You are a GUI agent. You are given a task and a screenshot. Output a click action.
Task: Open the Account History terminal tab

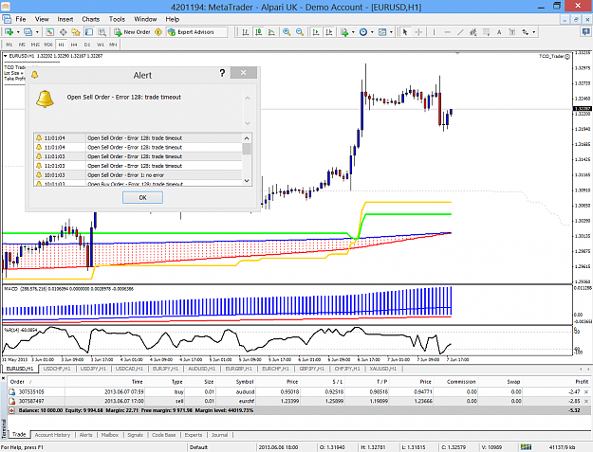(52, 435)
